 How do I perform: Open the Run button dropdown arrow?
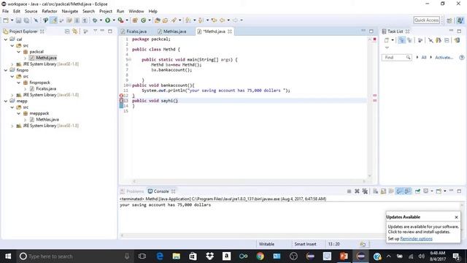click(x=114, y=20)
